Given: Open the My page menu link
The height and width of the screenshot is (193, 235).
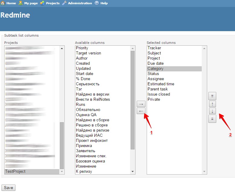Looking at the screenshot, I should 31,3.
